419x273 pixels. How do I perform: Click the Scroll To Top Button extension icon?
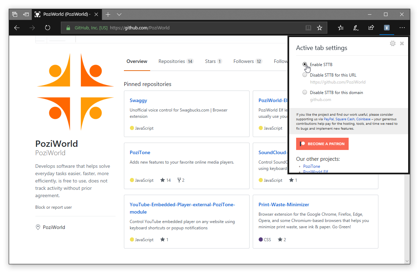click(x=386, y=28)
